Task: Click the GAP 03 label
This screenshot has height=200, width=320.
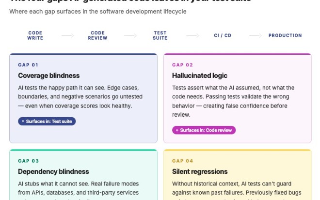Action: (29, 161)
